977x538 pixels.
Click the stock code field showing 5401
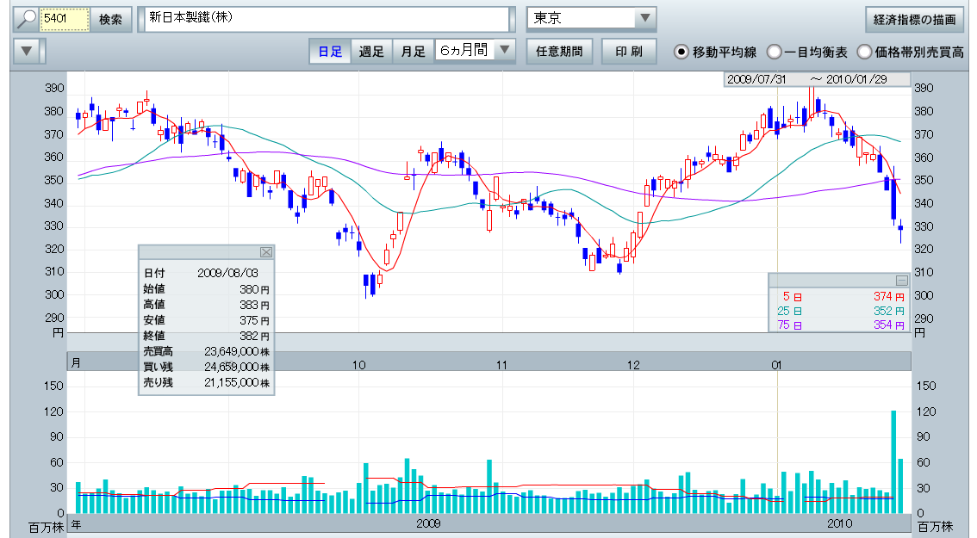(x=65, y=19)
